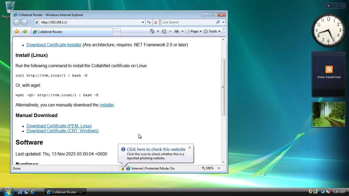Click the forest slideshow gadget picture
This screenshot has height=196, width=349.
[x=329, y=114]
